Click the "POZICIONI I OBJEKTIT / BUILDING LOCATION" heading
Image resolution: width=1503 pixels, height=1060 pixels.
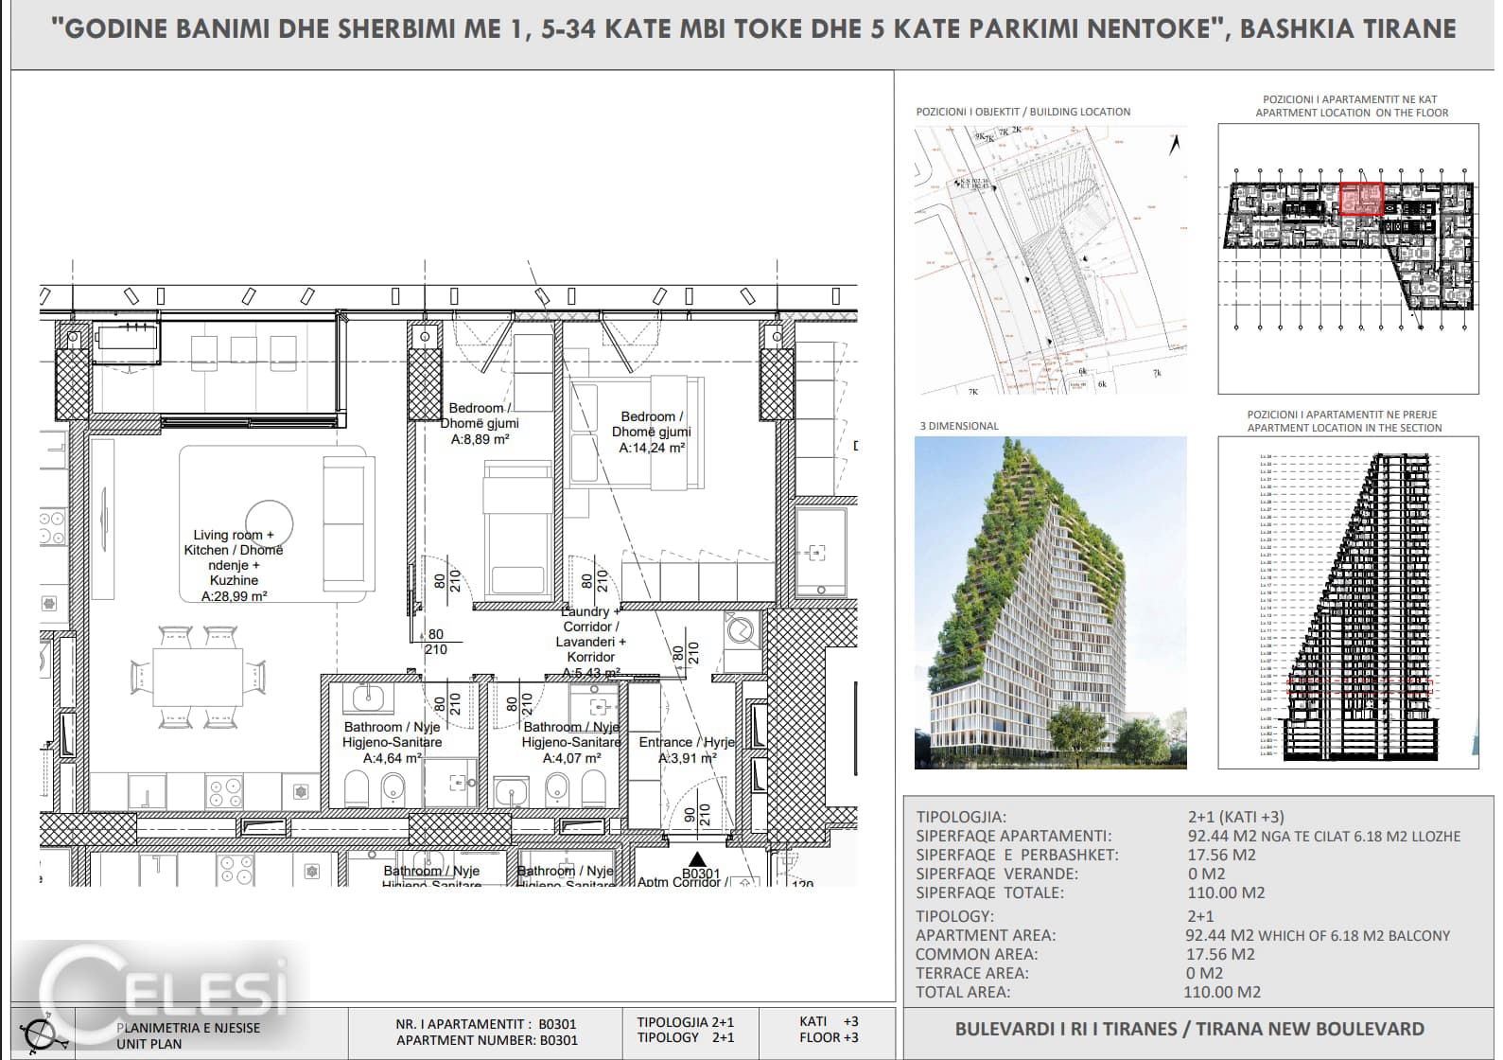1023,112
